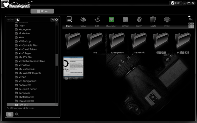
Task: Open the search mode magnifier
Action: click(17, 114)
